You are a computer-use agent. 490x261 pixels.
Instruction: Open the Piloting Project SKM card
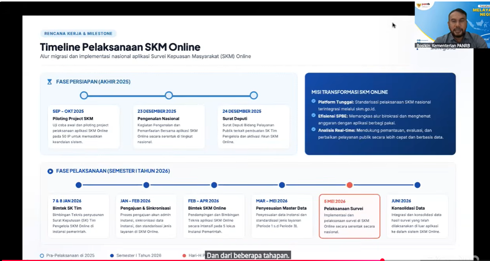[x=84, y=127]
